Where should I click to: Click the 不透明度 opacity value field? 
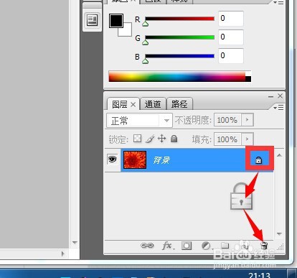(x=228, y=120)
